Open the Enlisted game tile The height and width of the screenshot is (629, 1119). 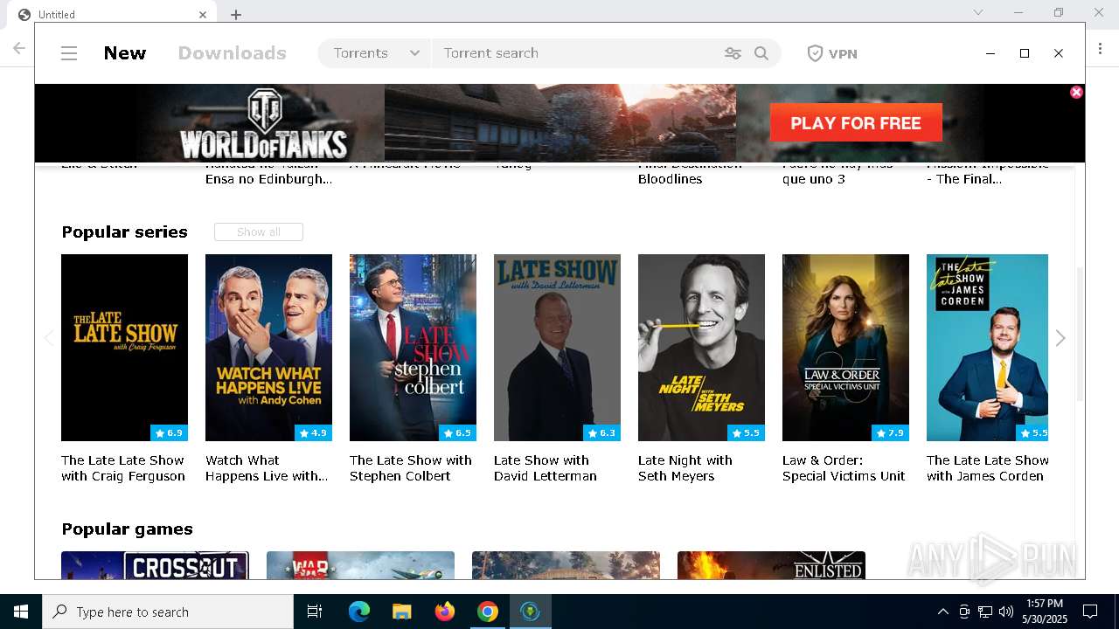[771, 565]
